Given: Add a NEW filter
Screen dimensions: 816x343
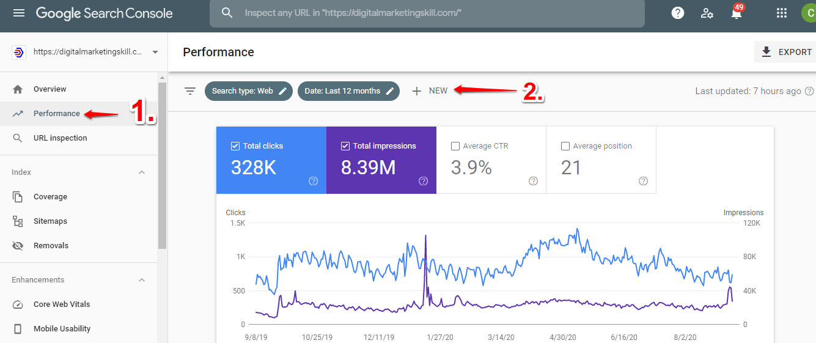Looking at the screenshot, I should click(430, 91).
